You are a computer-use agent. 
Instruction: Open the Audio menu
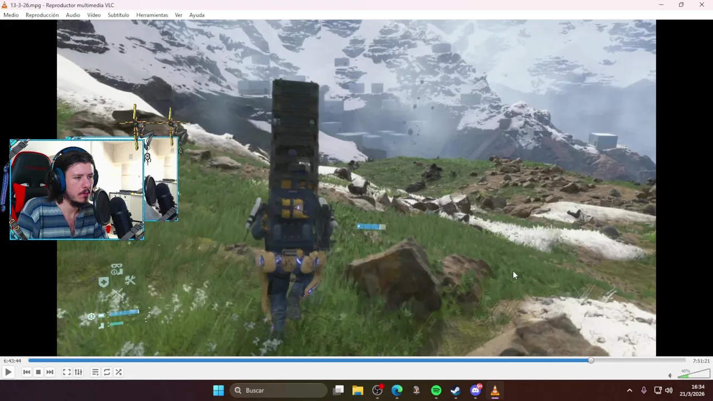pos(73,15)
